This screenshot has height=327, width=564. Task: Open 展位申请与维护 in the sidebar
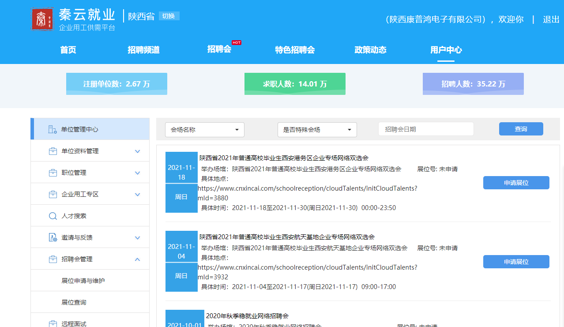pos(90,281)
